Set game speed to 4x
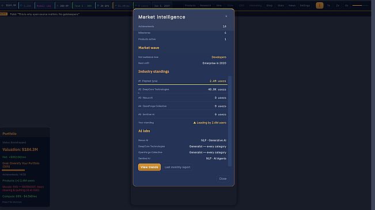 pos(346,5)
